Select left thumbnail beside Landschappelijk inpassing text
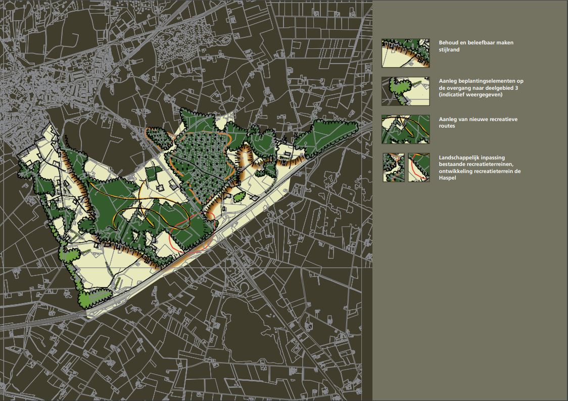568x401 pixels. pyautogui.click(x=393, y=167)
